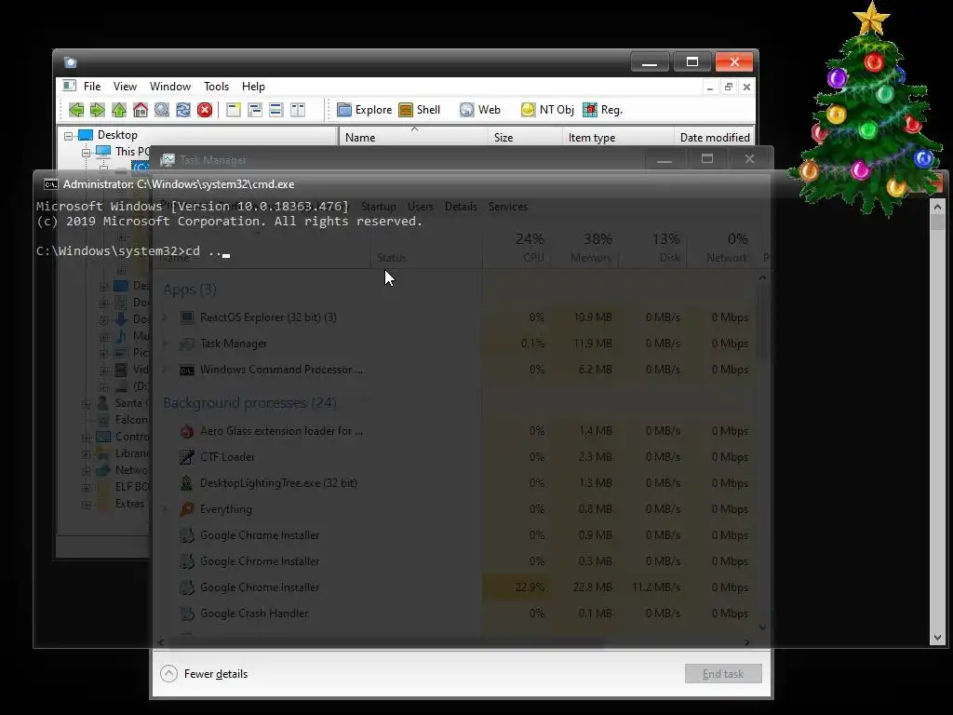Restore the inner child window in Explorer
The image size is (953, 715).
tap(728, 87)
